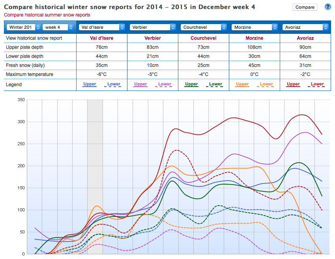View Val d'Isere historical snow report link
Image resolution: width=335 pixels, height=259 pixels.
pos(102,38)
